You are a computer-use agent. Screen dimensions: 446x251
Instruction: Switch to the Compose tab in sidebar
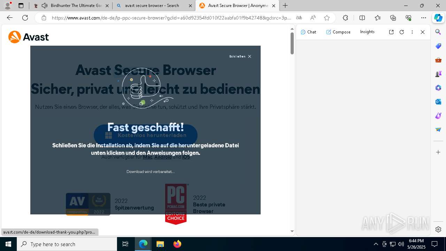point(338,32)
